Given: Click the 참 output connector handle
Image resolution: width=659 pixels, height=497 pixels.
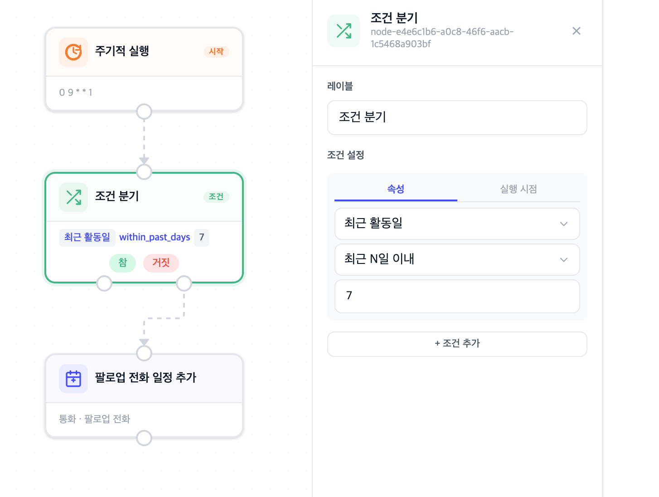Looking at the screenshot, I should [x=104, y=283].
